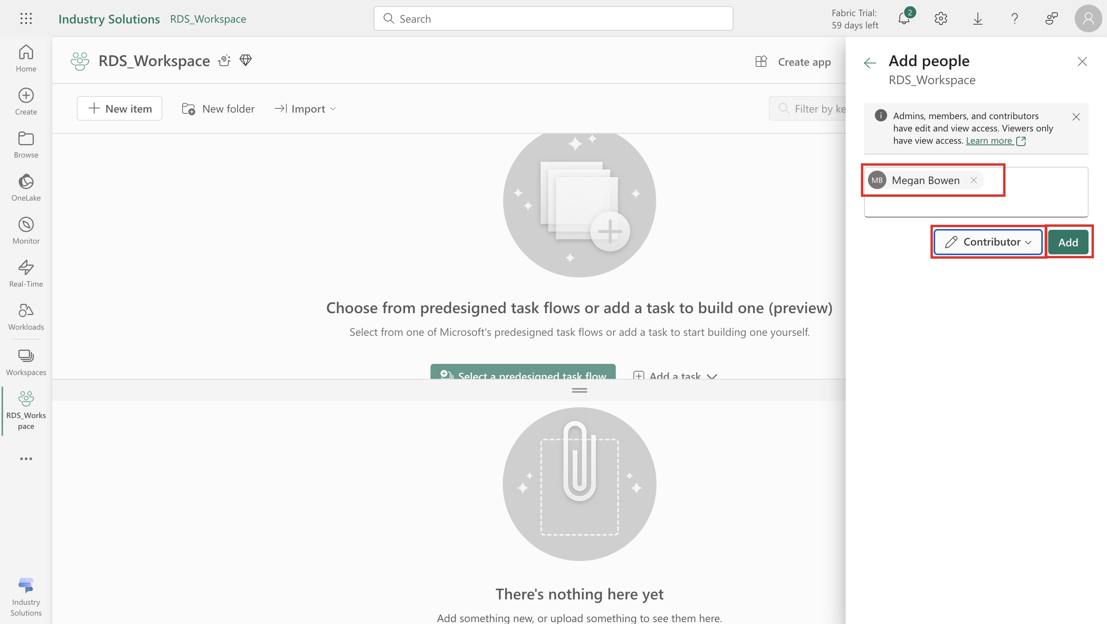The width and height of the screenshot is (1107, 624).
Task: Click the Industry Solutions header link
Action: click(109, 19)
